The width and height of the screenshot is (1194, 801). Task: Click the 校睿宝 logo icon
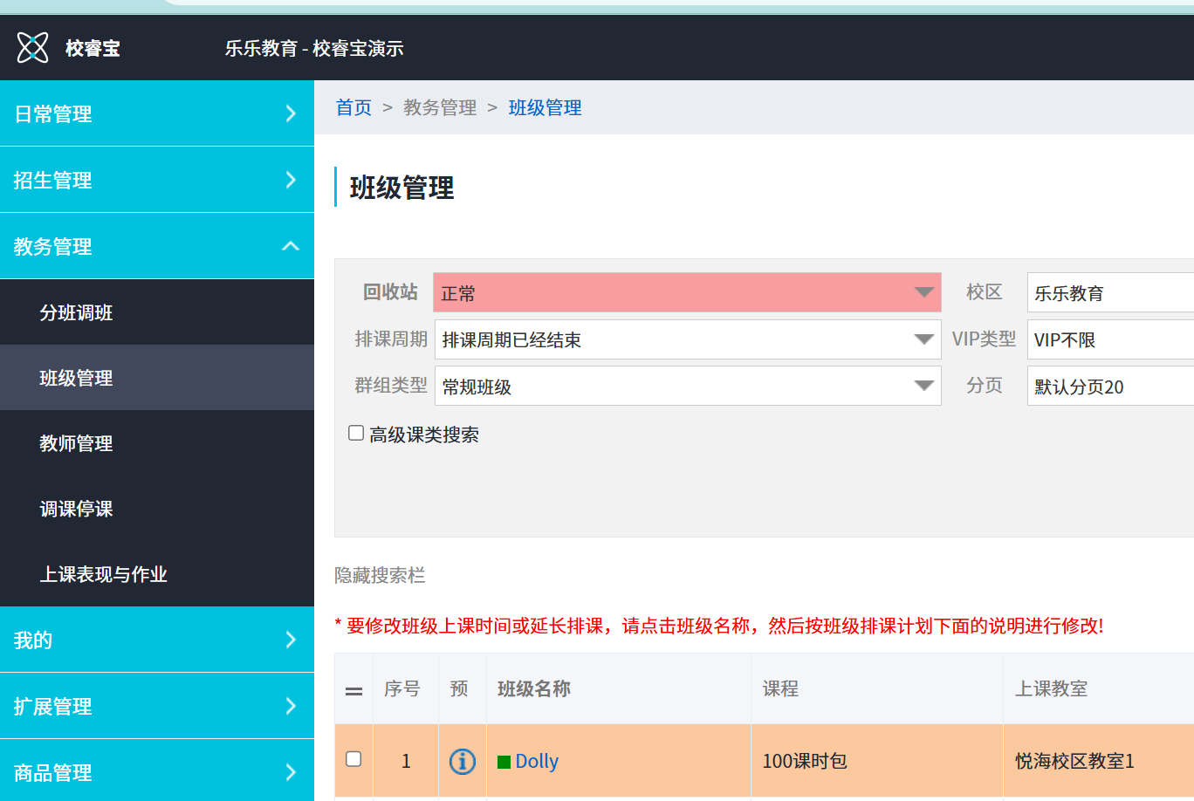(33, 47)
